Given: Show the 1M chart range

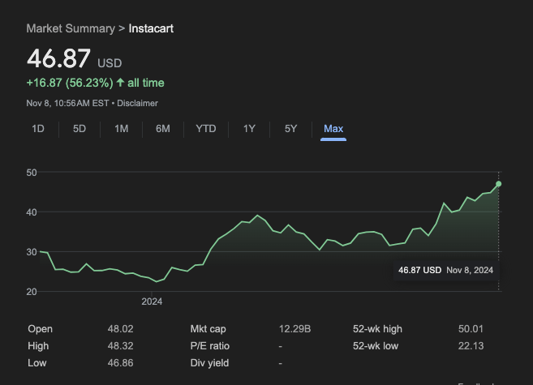Looking at the screenshot, I should (x=122, y=129).
